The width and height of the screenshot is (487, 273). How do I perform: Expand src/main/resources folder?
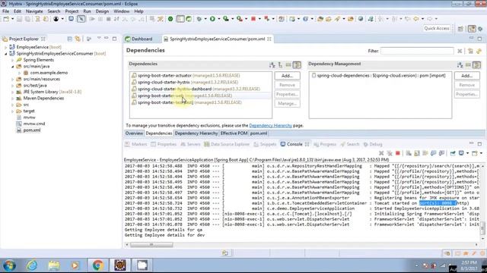point(13,79)
